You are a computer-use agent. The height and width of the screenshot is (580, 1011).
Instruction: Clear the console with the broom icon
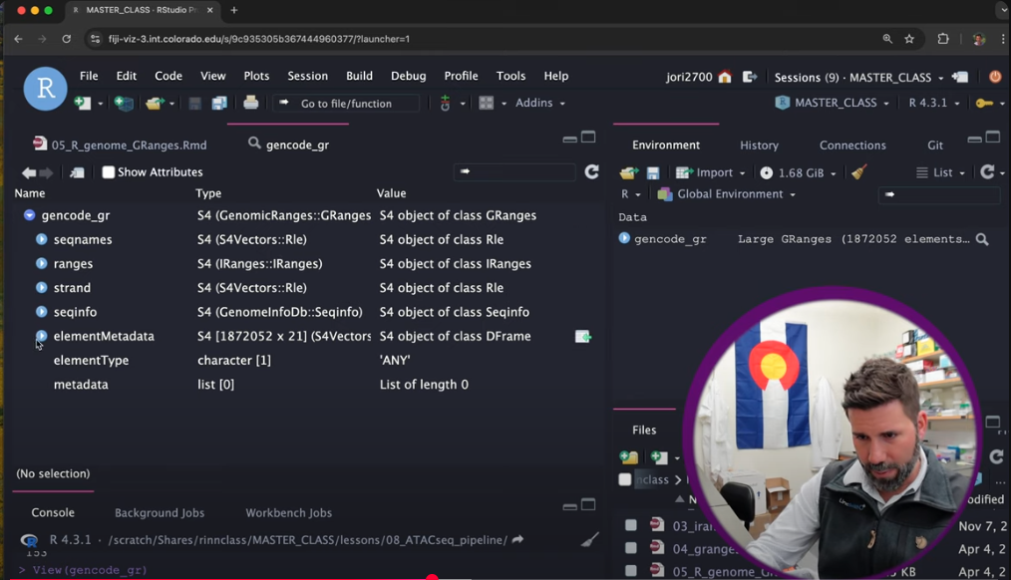[589, 540]
